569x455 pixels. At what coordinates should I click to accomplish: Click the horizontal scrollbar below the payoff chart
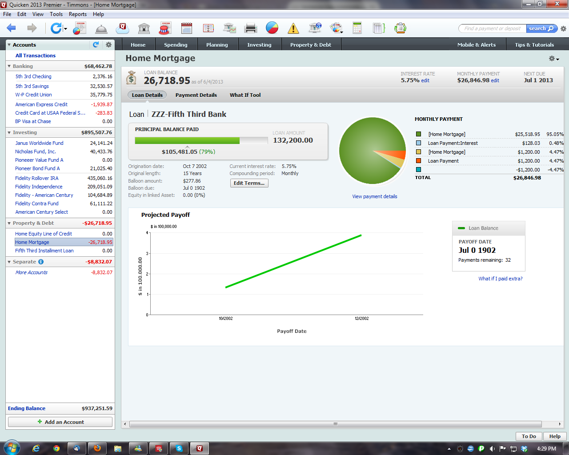[x=335, y=424]
